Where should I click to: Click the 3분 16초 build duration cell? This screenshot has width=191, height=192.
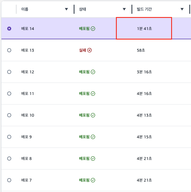[144, 72]
